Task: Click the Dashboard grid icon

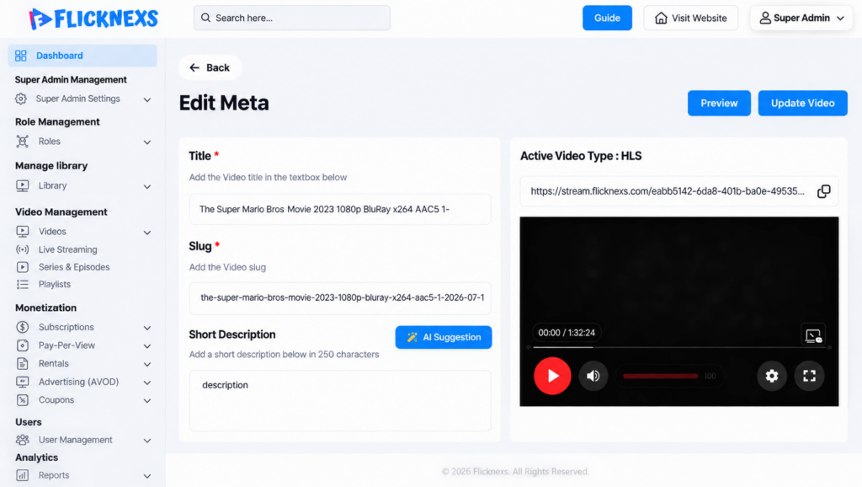Action: (21, 56)
